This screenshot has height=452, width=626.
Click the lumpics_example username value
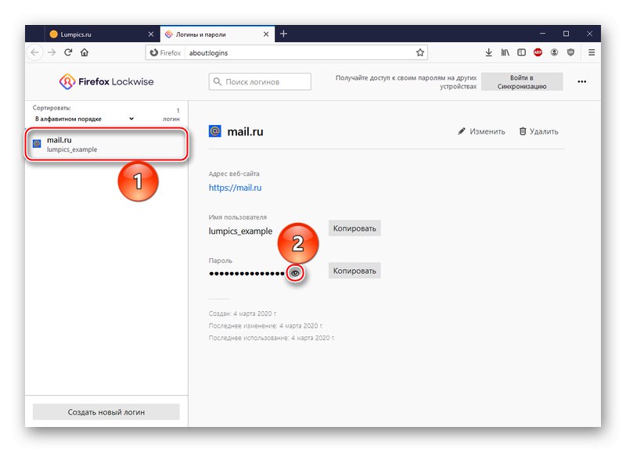pyautogui.click(x=240, y=231)
